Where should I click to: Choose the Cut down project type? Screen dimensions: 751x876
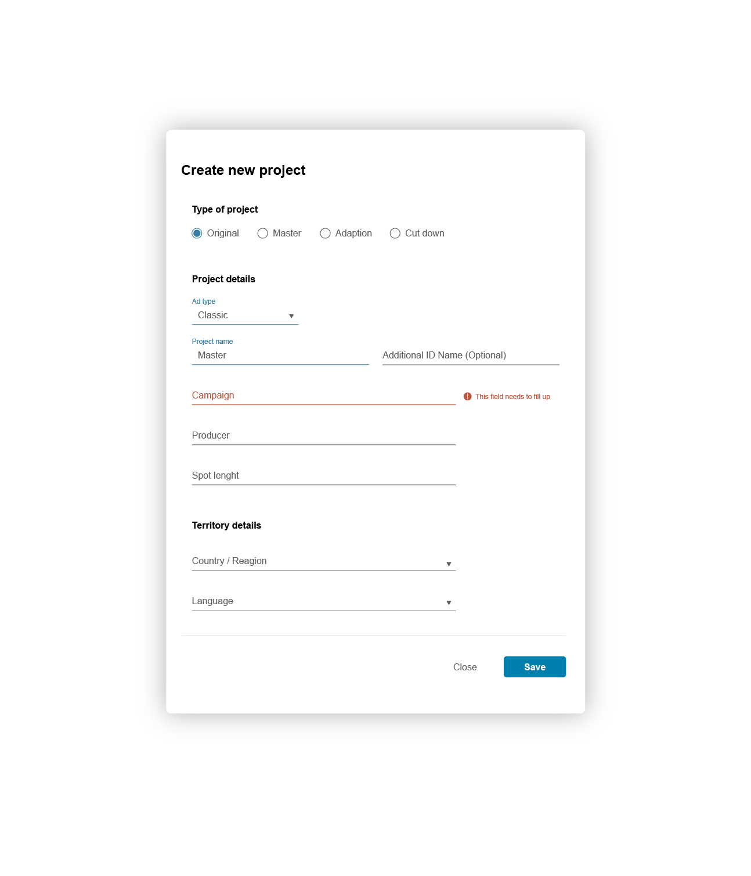point(395,233)
